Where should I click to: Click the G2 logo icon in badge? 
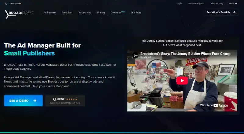pos(55,99)
